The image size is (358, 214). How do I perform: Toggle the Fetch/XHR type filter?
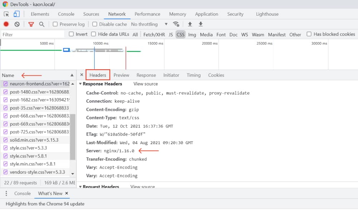[x=154, y=35]
